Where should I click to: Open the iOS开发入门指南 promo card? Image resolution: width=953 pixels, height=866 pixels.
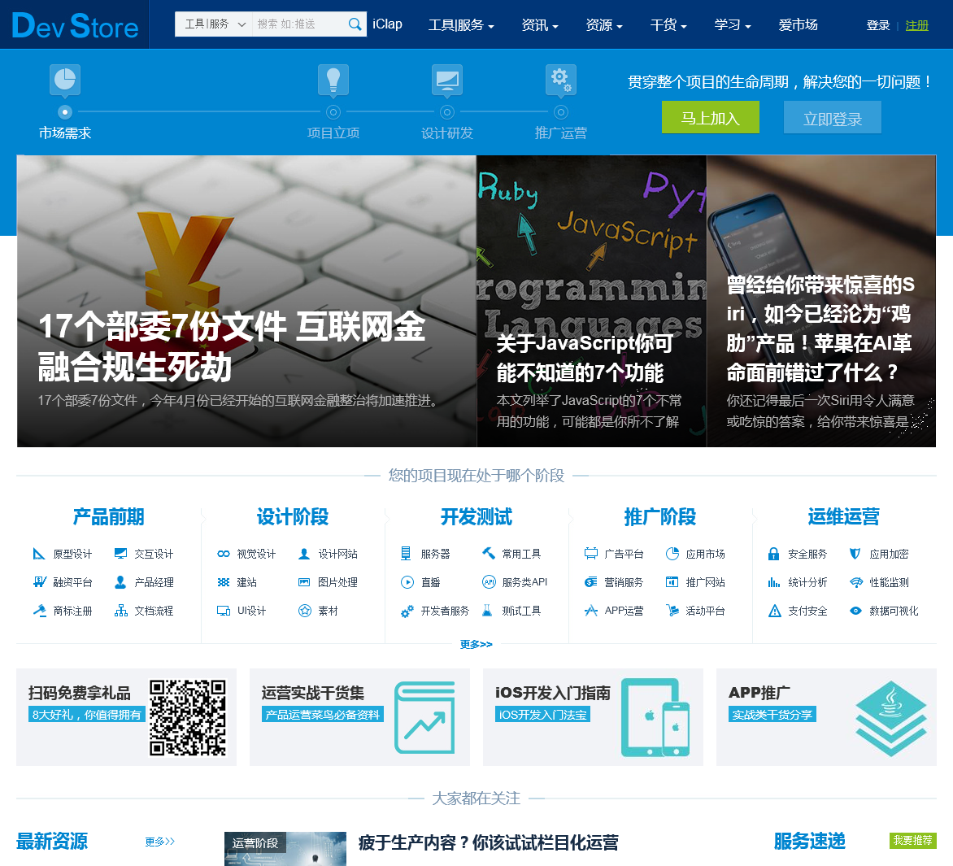click(x=594, y=717)
